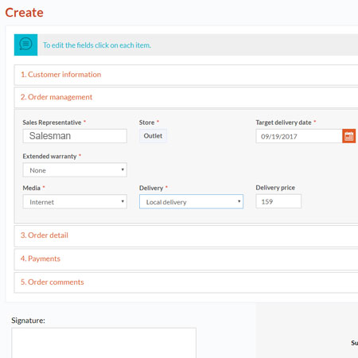Viewport: 358px width, 358px height.
Task: Click the Target delivery date field
Action: tap(299, 136)
